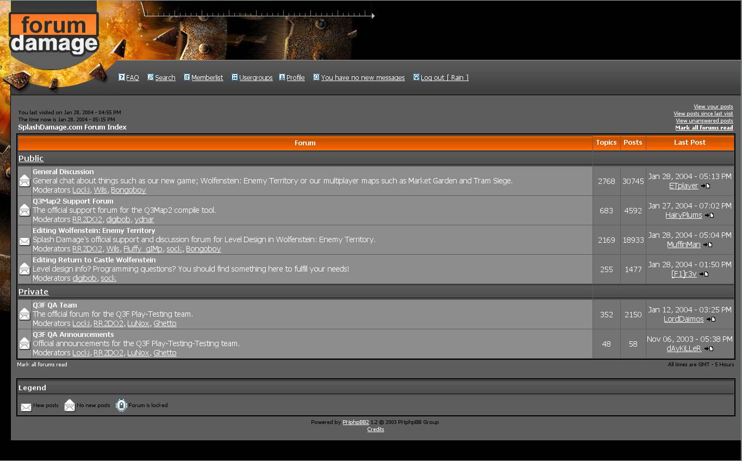The image size is (742, 461).
Task: Click the Q3F QA Announcements envelope icon
Action: (24, 343)
